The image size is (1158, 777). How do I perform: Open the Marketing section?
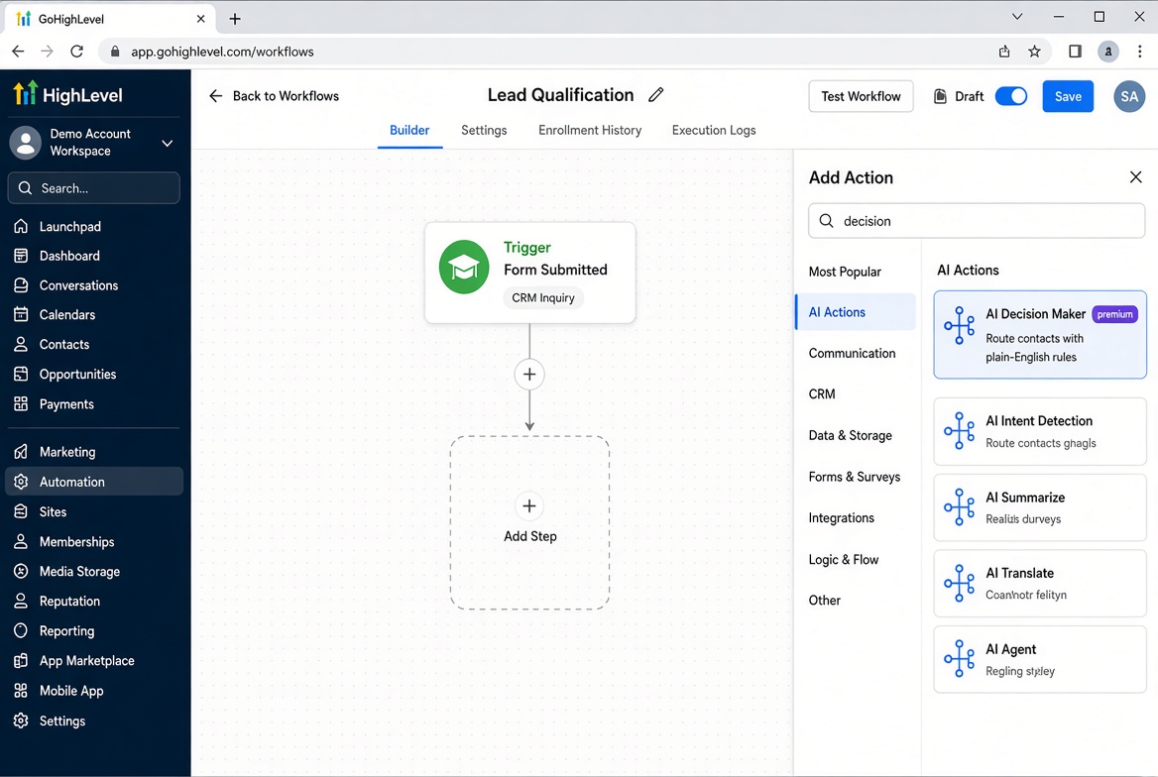click(x=67, y=452)
